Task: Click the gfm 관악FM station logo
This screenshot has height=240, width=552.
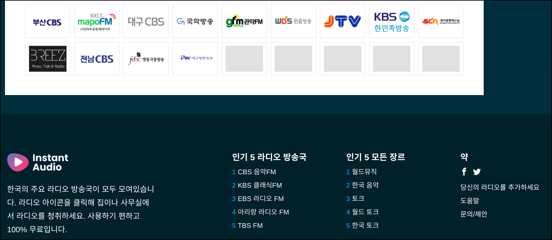Action: 244,21
